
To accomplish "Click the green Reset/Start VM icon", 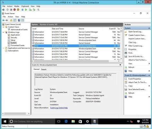I will pyautogui.click(x=26, y=10).
